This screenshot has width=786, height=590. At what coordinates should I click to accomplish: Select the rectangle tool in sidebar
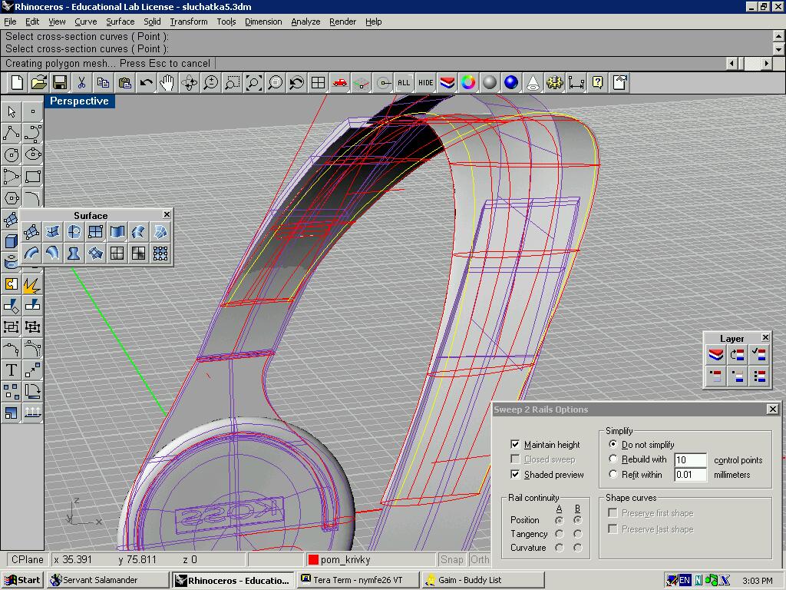coord(32,176)
